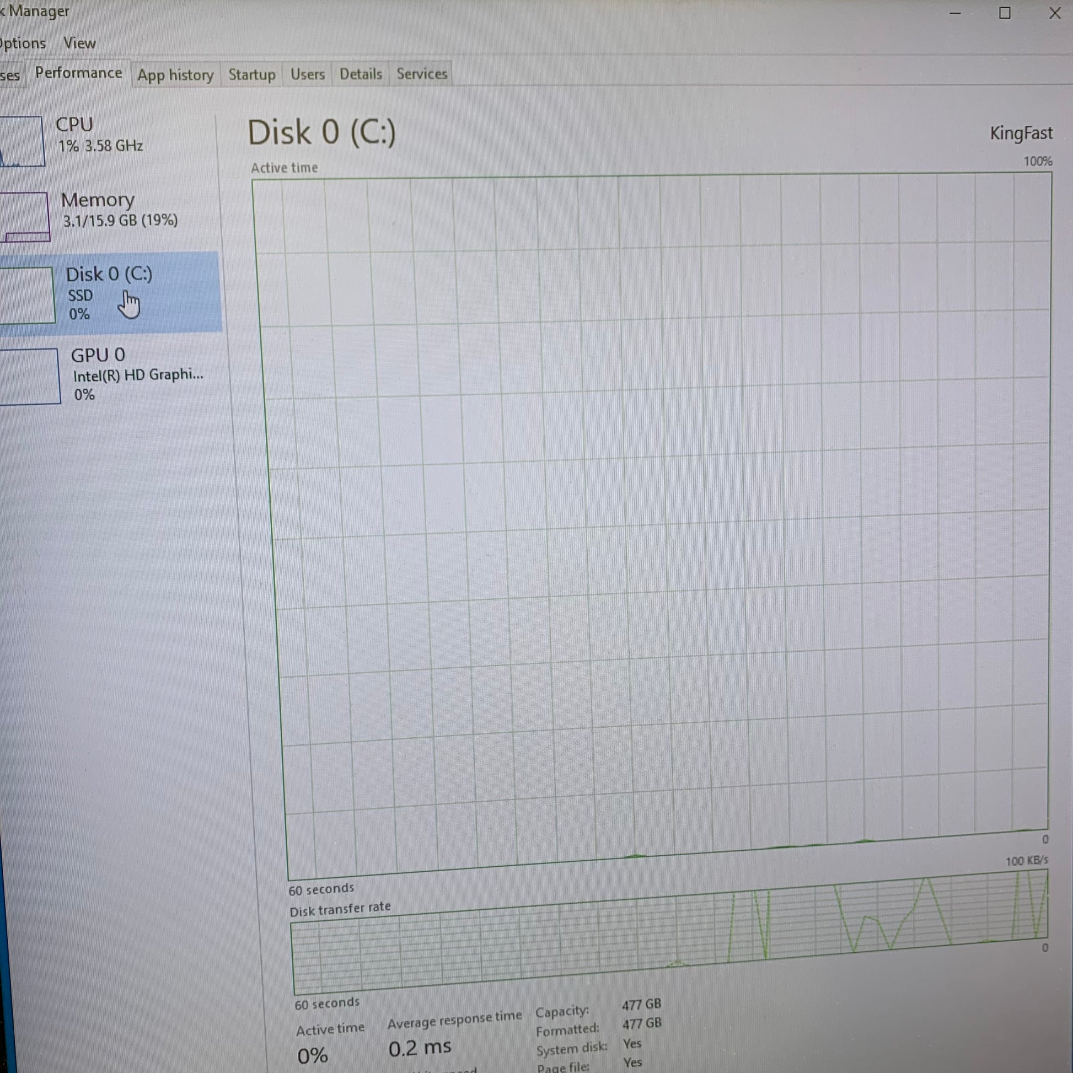Go to the Users tab
The width and height of the screenshot is (1073, 1073).
tap(307, 74)
